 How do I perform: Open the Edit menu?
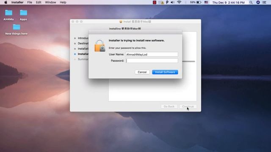tap(39, 2)
